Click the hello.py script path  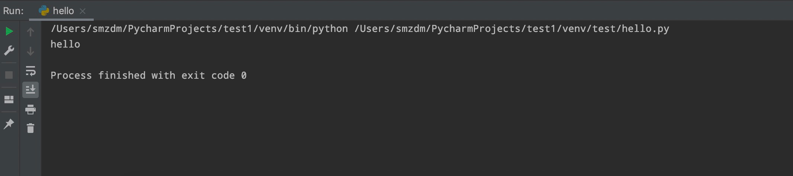point(512,29)
